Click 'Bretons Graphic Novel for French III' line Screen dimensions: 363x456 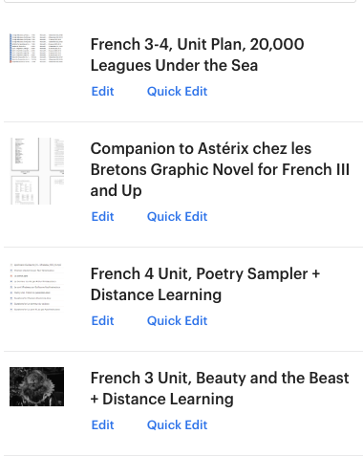coord(220,169)
